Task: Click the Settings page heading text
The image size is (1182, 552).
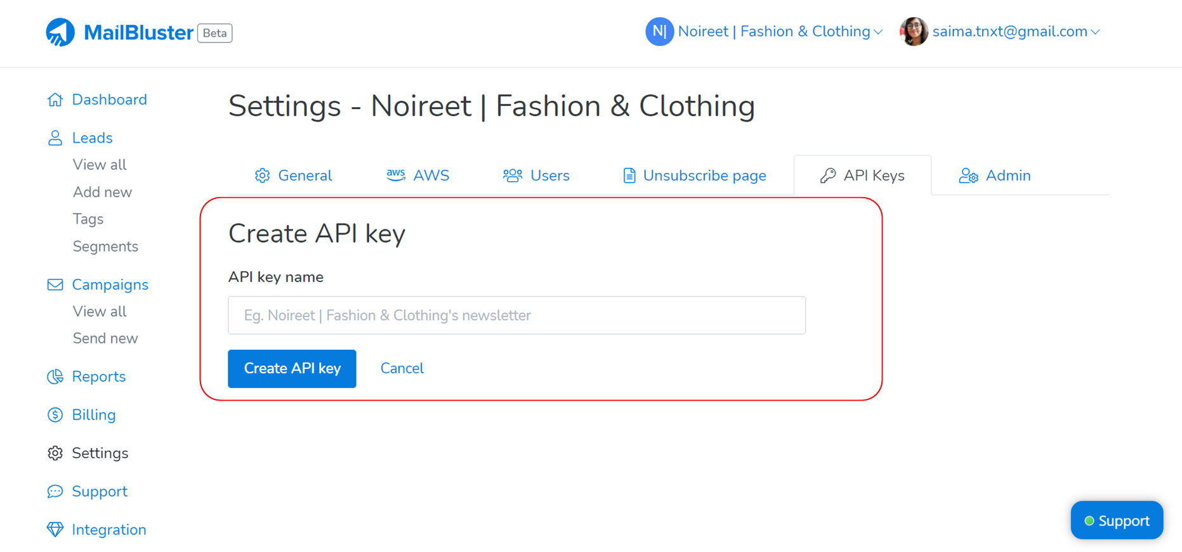Action: [x=492, y=106]
